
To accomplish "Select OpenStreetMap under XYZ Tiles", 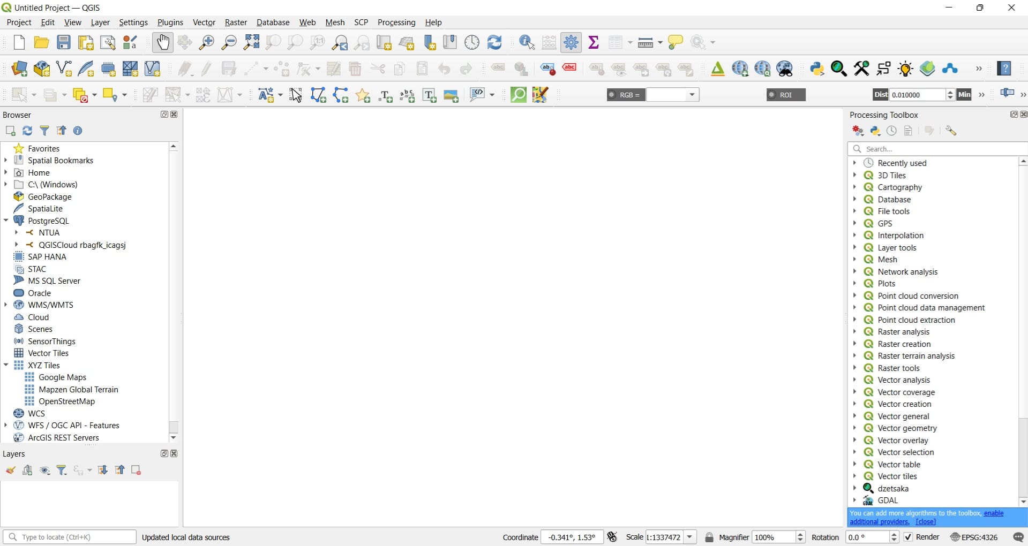I will point(66,401).
